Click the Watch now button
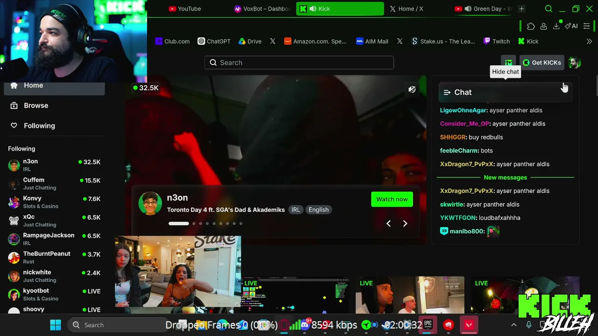Viewport: 598px width, 336px height. tap(392, 199)
